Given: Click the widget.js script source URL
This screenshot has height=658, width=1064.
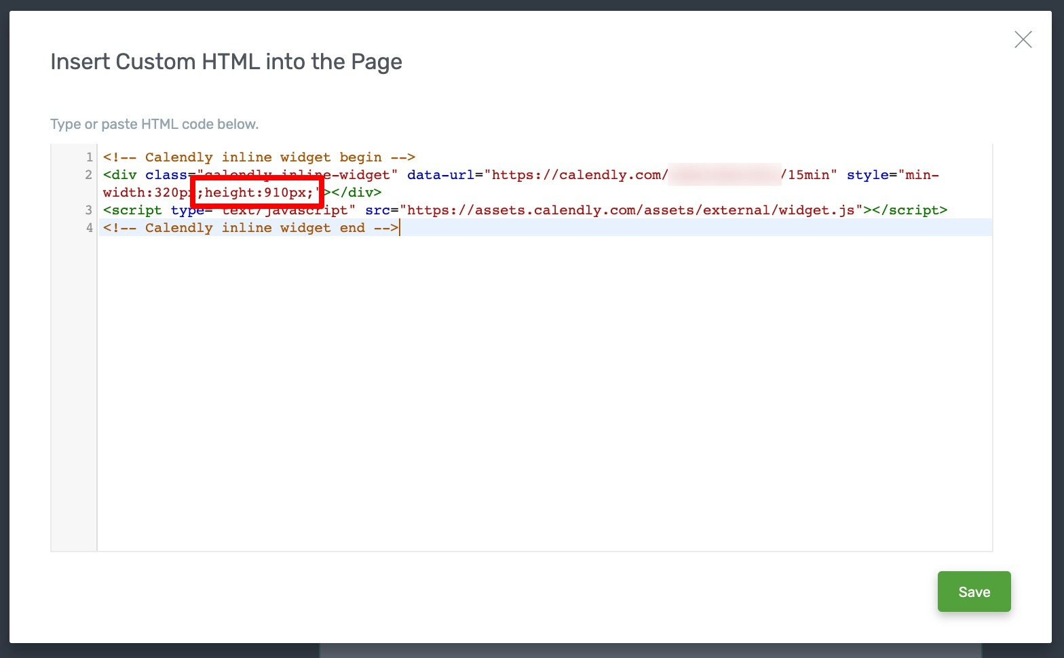Looking at the screenshot, I should (630, 210).
